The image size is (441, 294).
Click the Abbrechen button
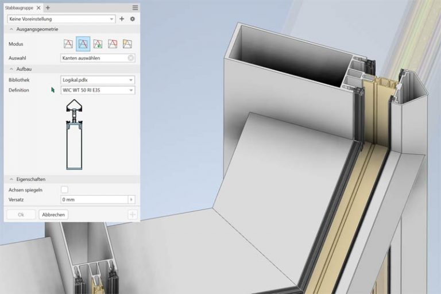coord(53,214)
